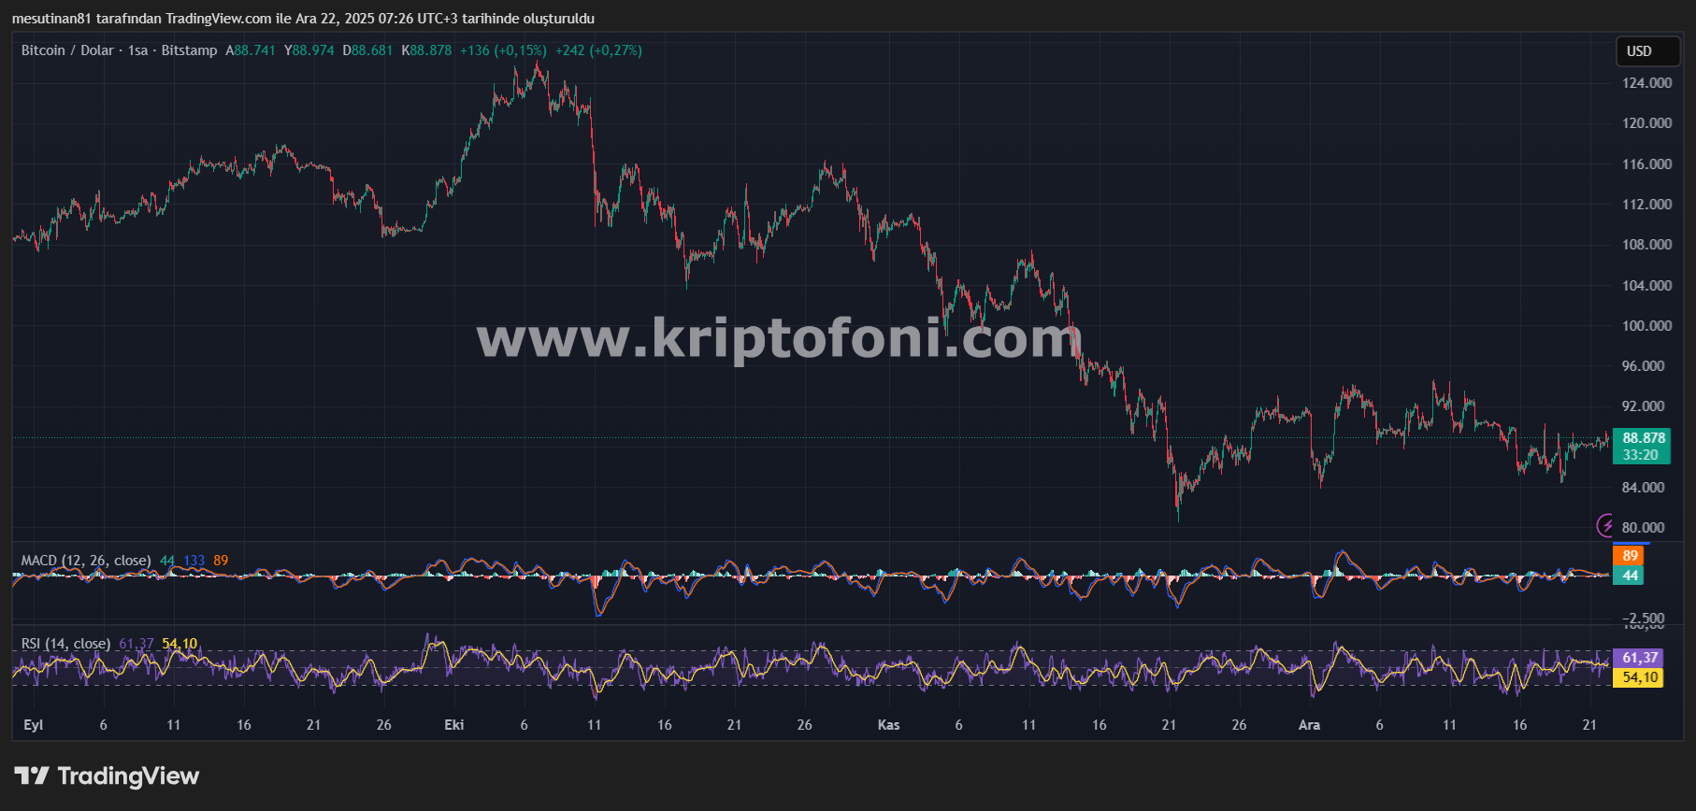The height and width of the screenshot is (811, 1696).
Task: Click the TradingView logo at the bottom
Action: click(107, 776)
